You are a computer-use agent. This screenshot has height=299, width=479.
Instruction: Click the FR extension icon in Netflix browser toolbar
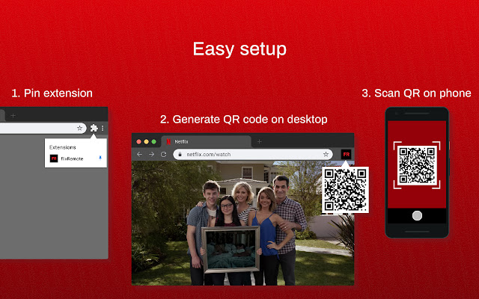(346, 155)
